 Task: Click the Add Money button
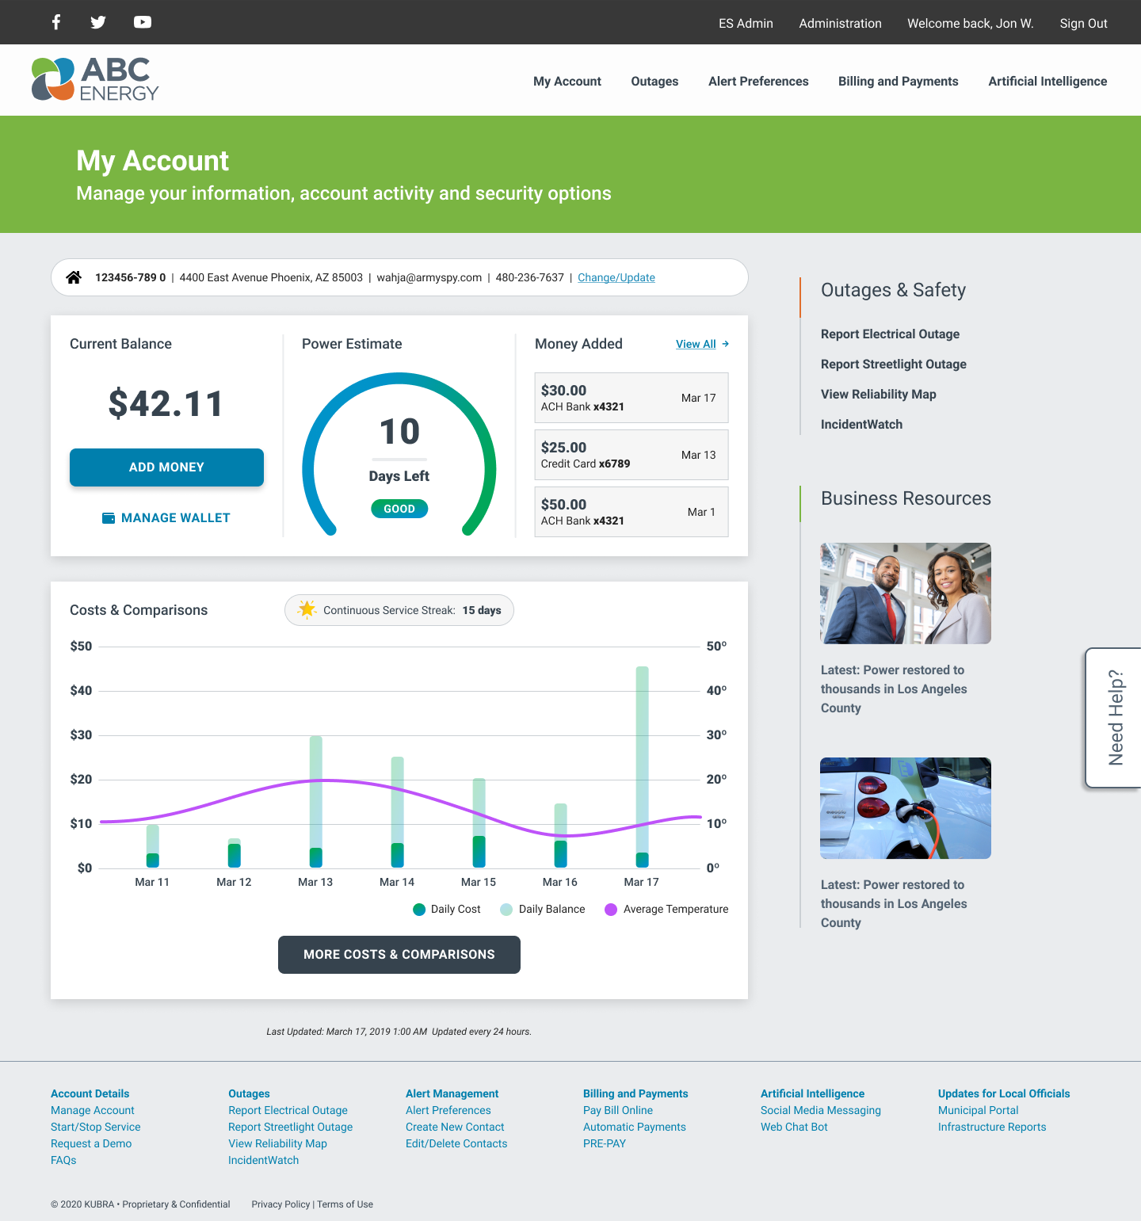coord(166,467)
